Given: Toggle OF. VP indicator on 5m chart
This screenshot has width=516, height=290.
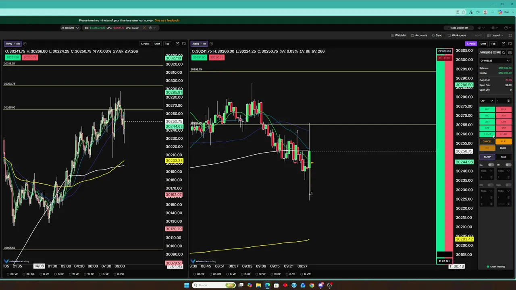Looking at the screenshot, I should click(x=12, y=274).
